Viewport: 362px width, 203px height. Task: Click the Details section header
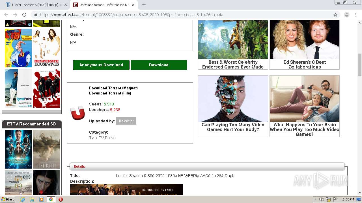207,166
